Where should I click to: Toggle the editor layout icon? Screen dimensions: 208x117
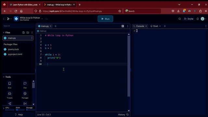(x=123, y=26)
